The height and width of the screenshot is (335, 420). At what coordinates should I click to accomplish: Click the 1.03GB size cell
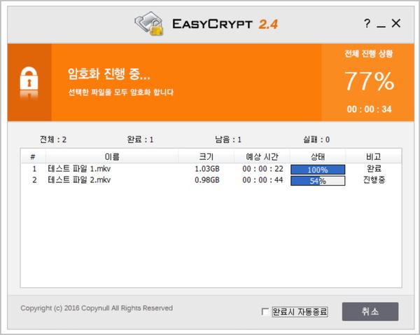[x=207, y=169]
